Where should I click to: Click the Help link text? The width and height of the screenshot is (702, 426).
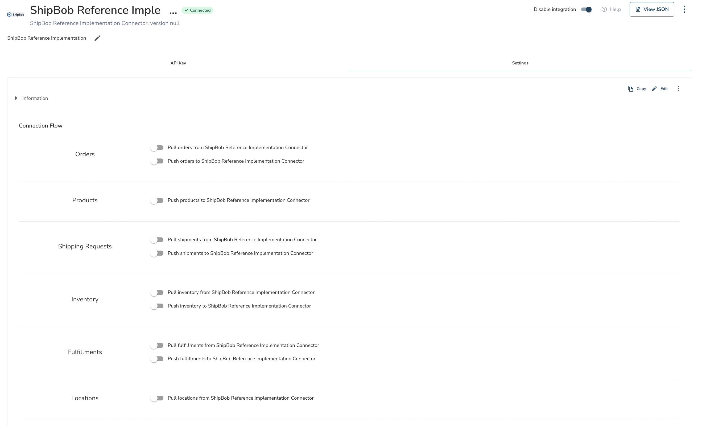[615, 9]
